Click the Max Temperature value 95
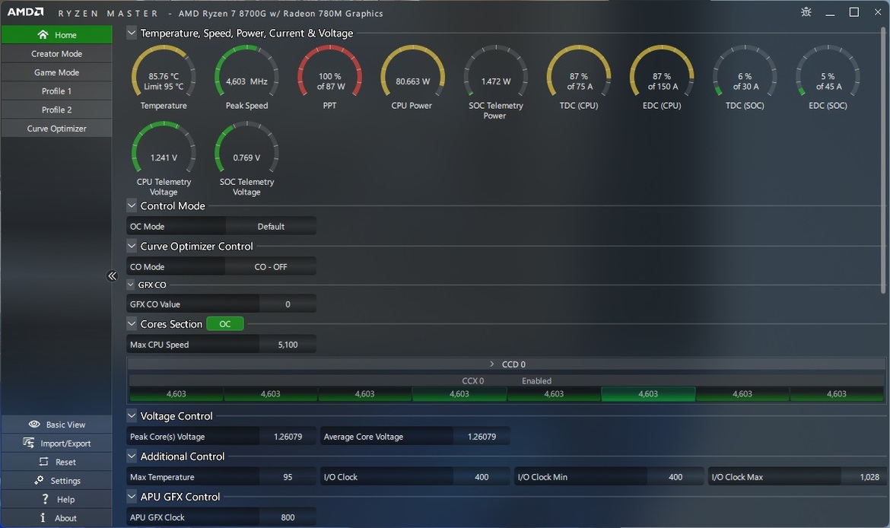This screenshot has height=528, width=890. (288, 477)
